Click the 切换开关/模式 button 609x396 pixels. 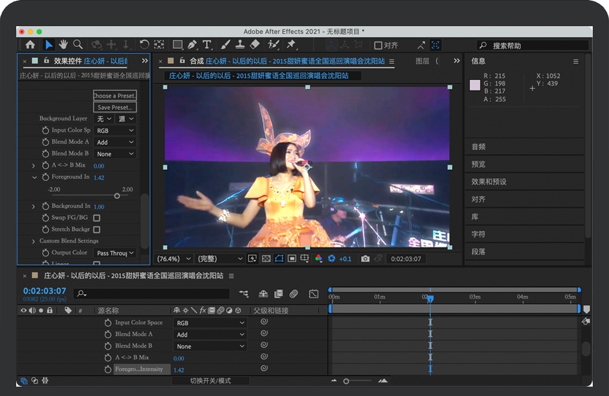click(x=210, y=381)
